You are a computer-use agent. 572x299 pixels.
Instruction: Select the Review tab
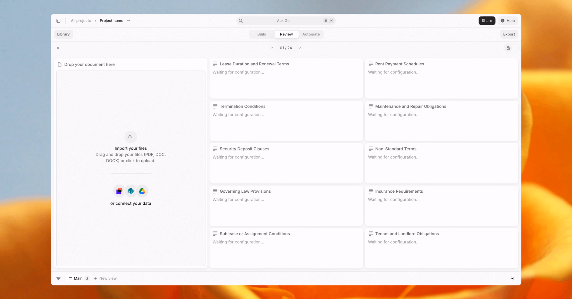coord(286,34)
